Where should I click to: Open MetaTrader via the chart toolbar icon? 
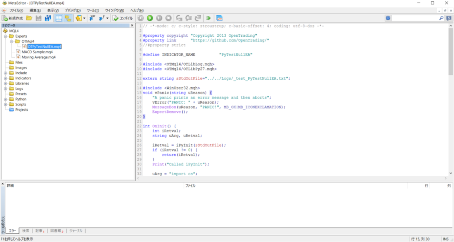coord(219,18)
